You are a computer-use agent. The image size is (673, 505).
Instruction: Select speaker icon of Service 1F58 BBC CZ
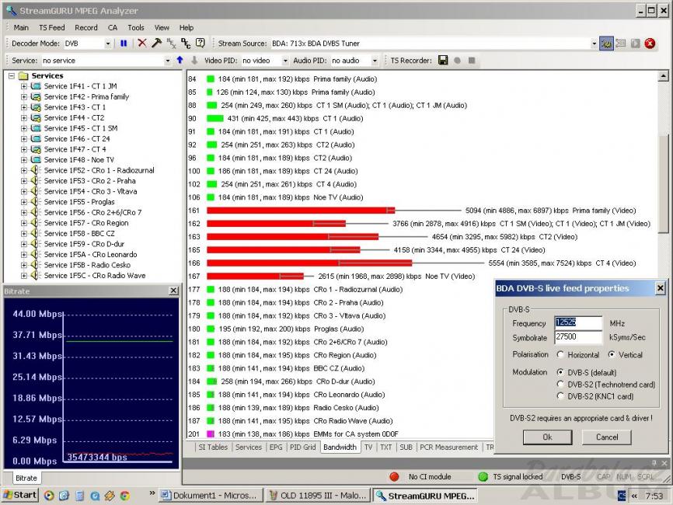(36, 233)
